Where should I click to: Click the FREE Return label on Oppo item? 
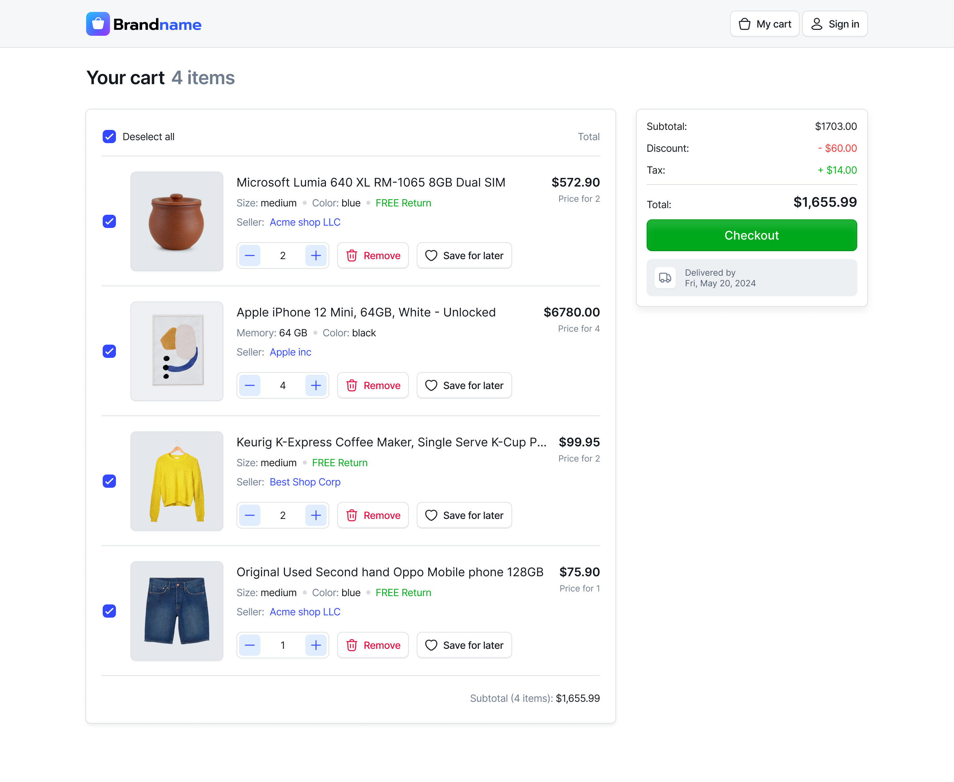pyautogui.click(x=403, y=593)
